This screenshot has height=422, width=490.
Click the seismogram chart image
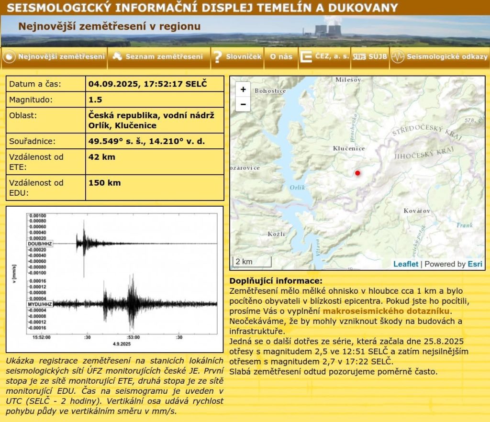click(115, 279)
